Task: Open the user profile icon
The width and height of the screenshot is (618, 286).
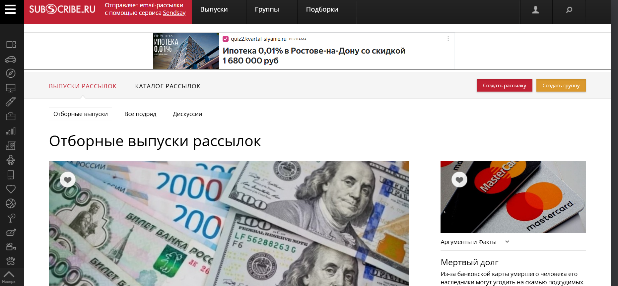Action: 535,10
